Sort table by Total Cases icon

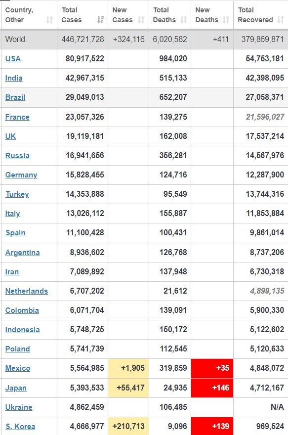[101, 20]
